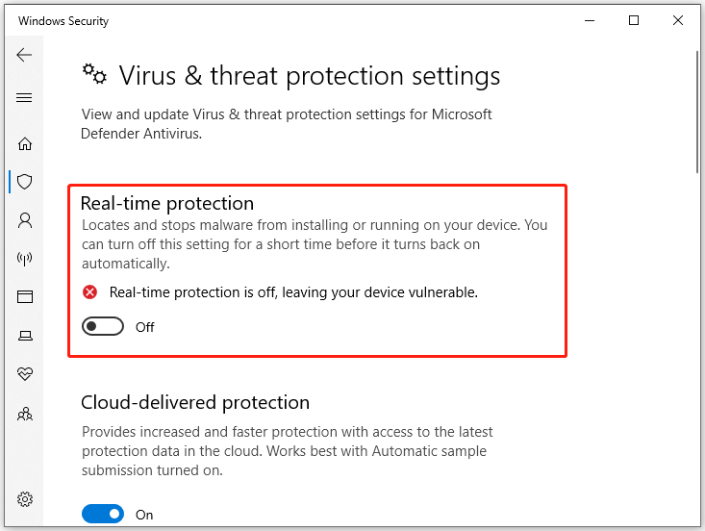Open Settings gear in sidebar
Viewport: 705px width, 531px height.
(x=25, y=499)
